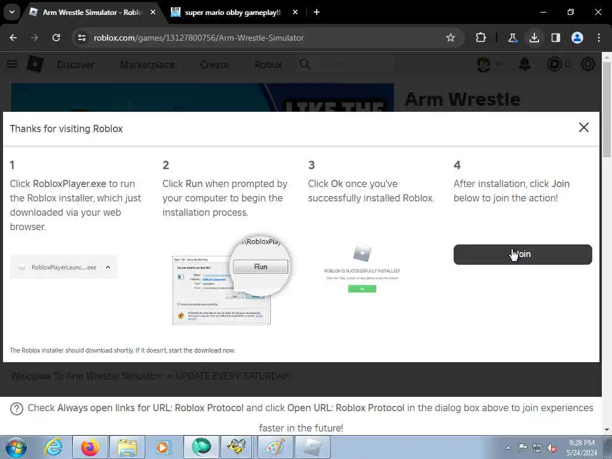Open the Action Center flag tray icon
Viewport: 612px width, 459px height.
(x=522, y=448)
